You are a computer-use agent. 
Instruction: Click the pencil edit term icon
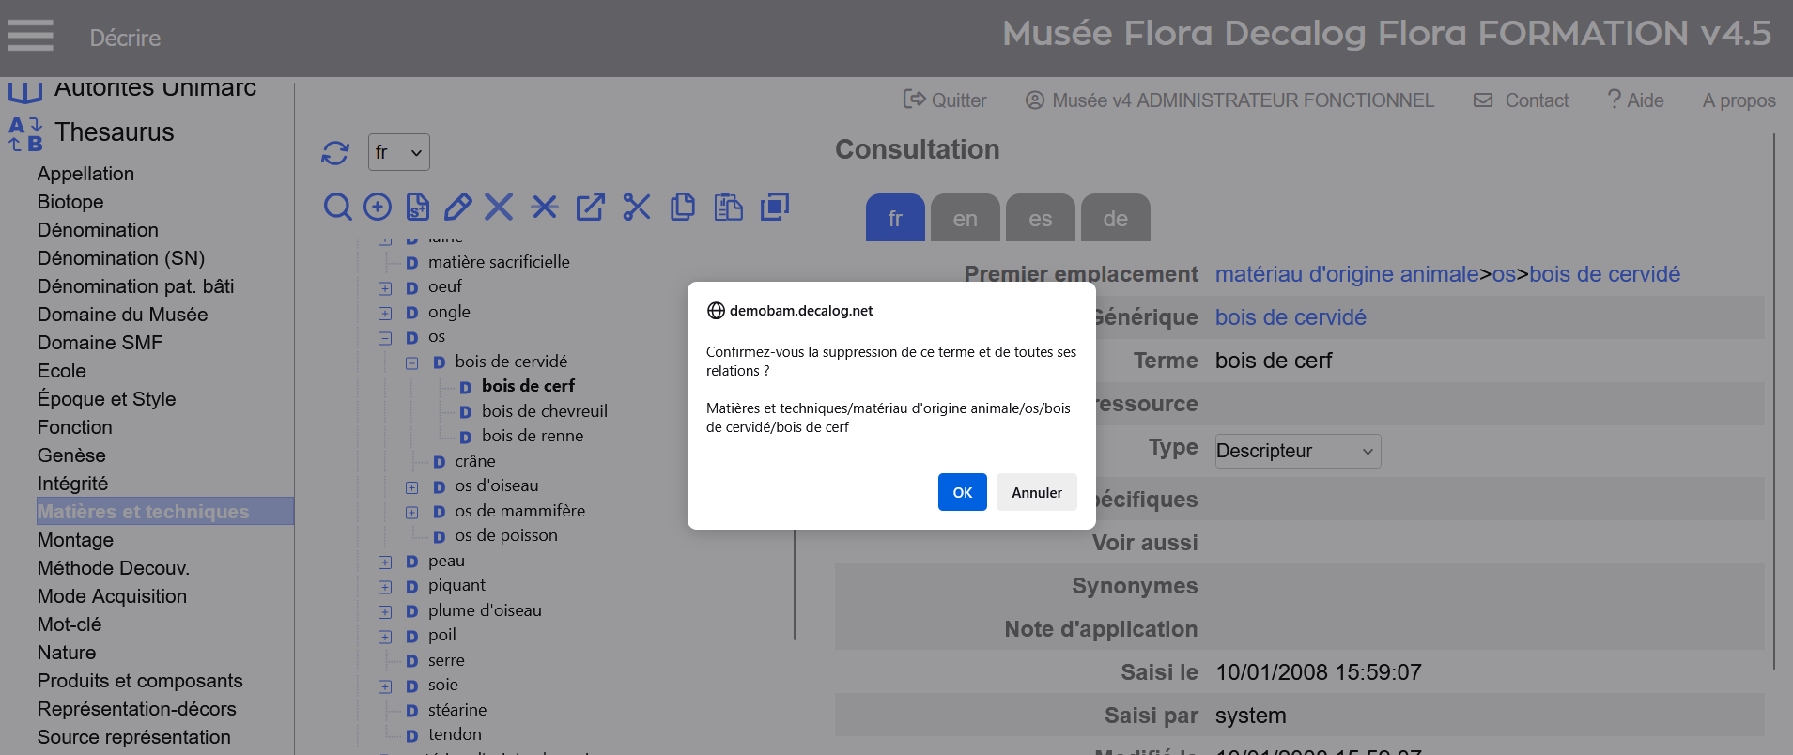pyautogui.click(x=457, y=207)
